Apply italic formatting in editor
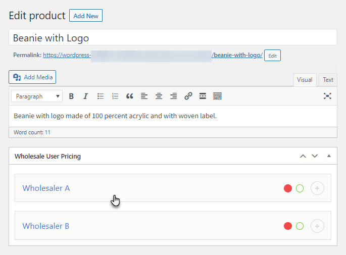The image size is (346, 255). (85, 96)
